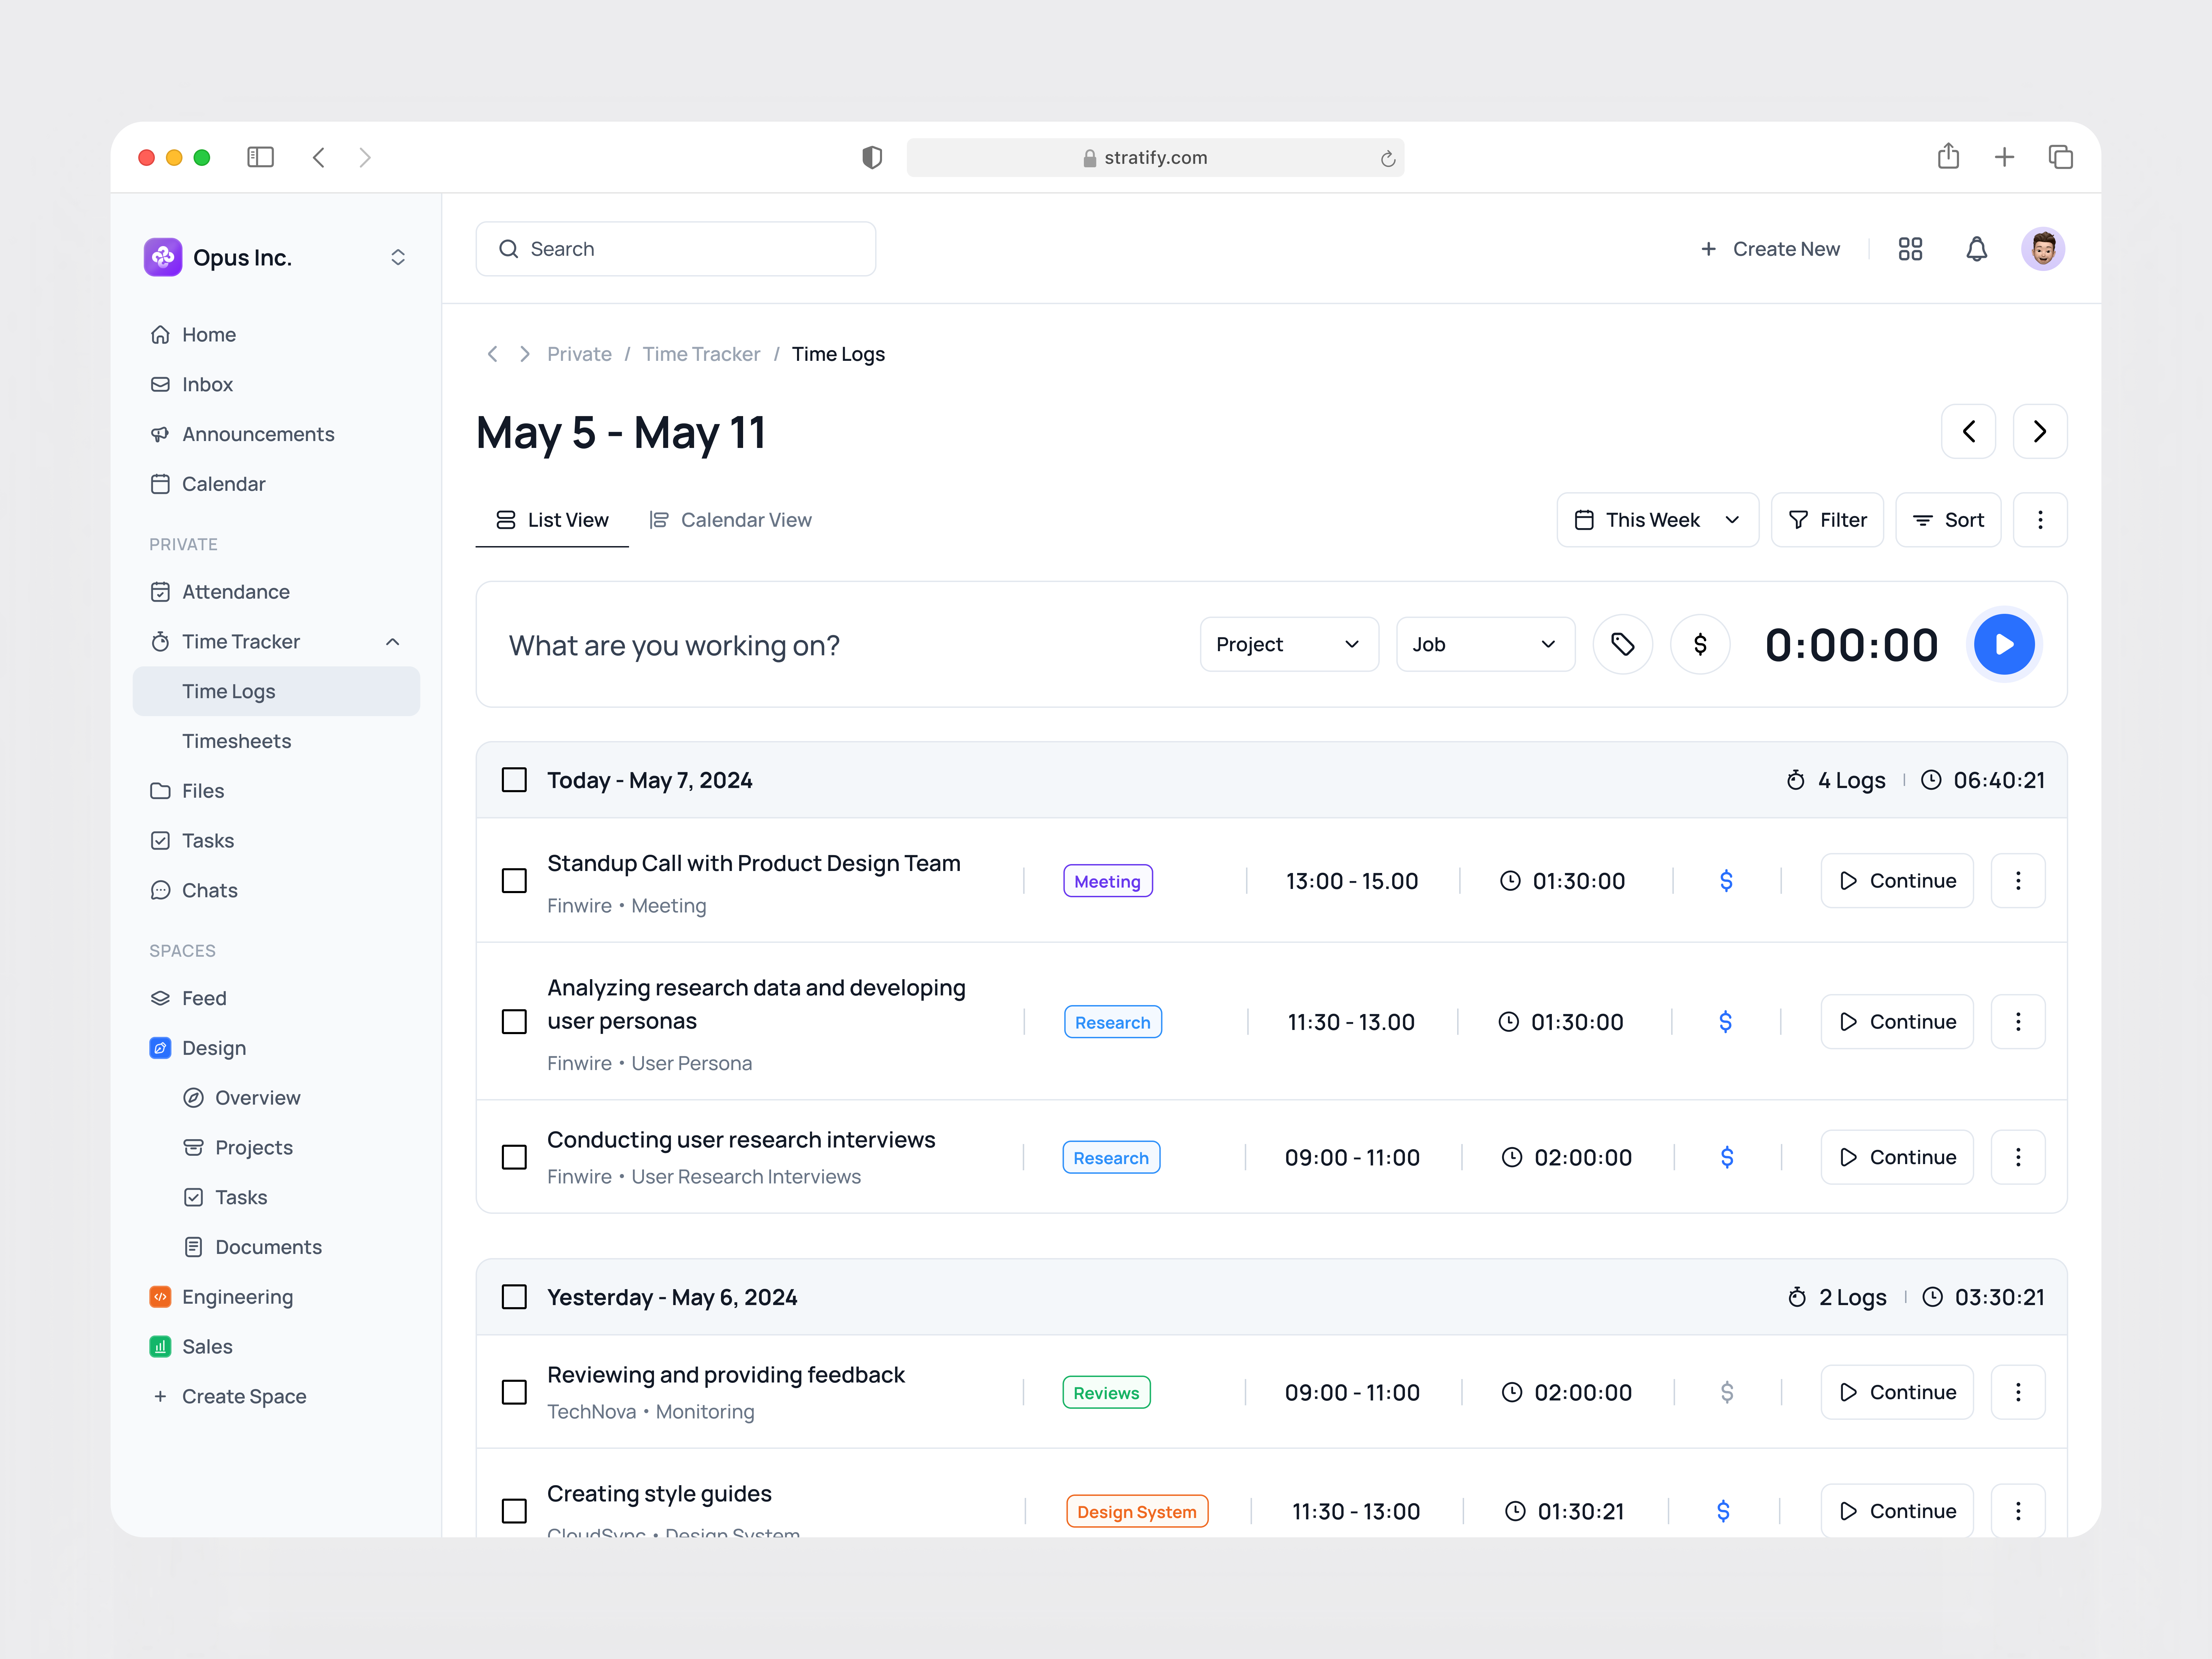Click the billable dollar icon in timer bar
The image size is (2212, 1659).
1700,644
